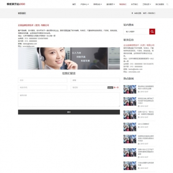Screen dimensions: 173x173
Task: Open the red highlighted 联系我们 nav item
Action: pyautogui.click(x=123, y=4)
